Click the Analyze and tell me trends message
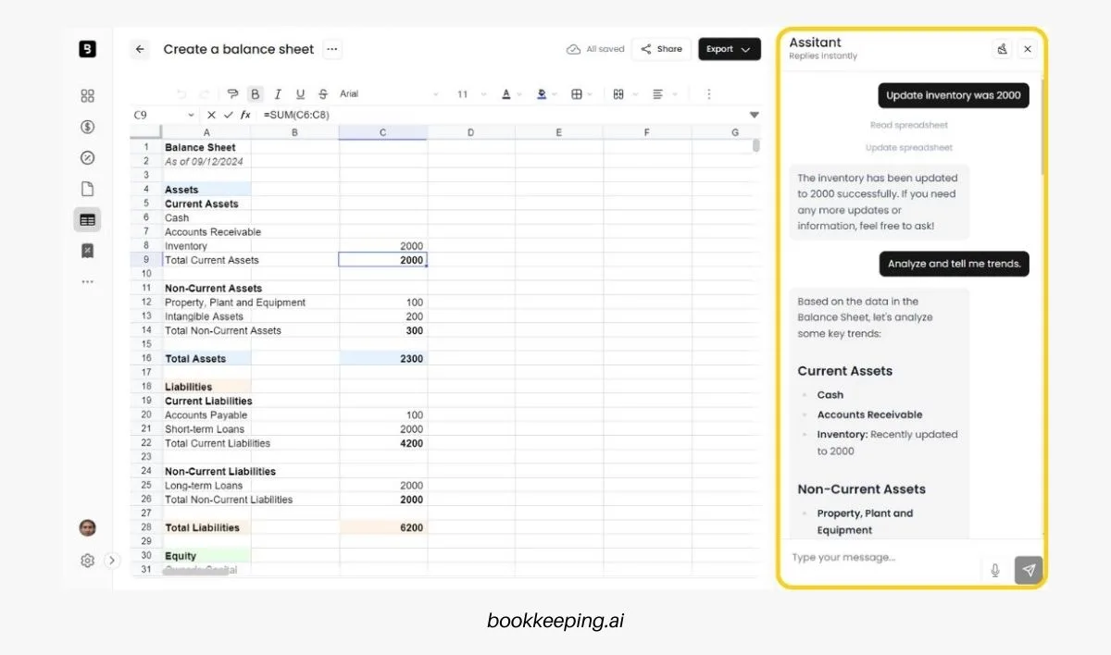 click(x=954, y=264)
